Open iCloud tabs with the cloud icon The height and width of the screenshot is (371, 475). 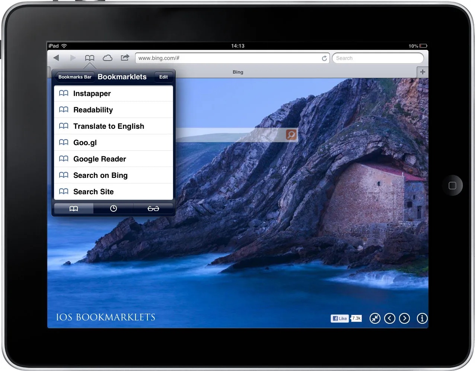(x=107, y=58)
